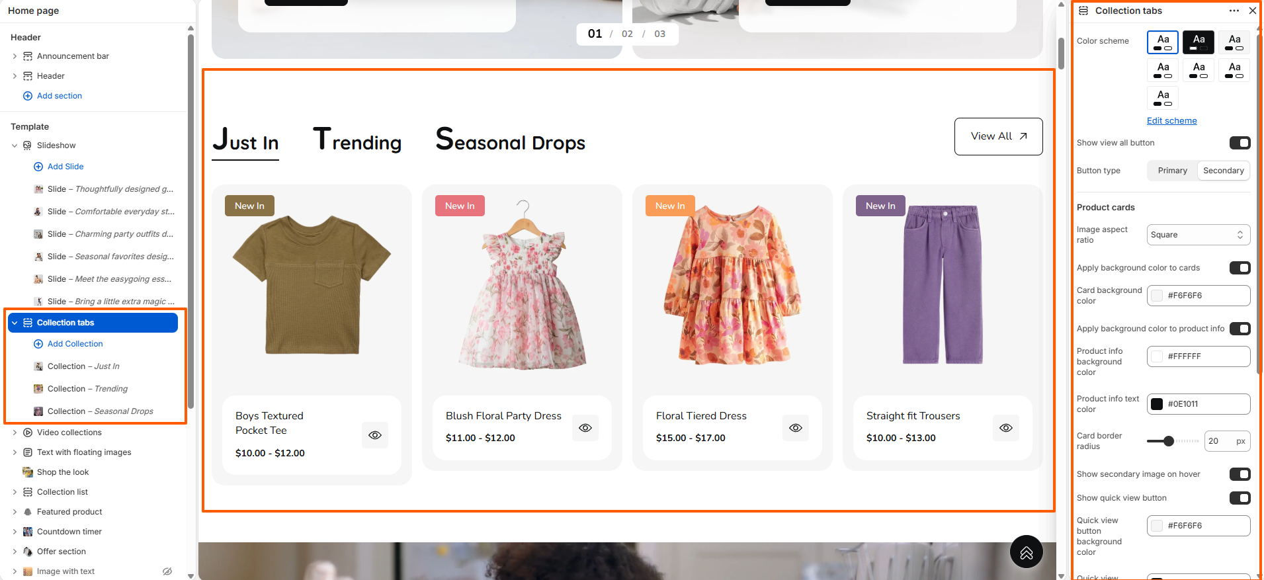
Task: Expand the Announcement bar section
Action: coord(15,56)
